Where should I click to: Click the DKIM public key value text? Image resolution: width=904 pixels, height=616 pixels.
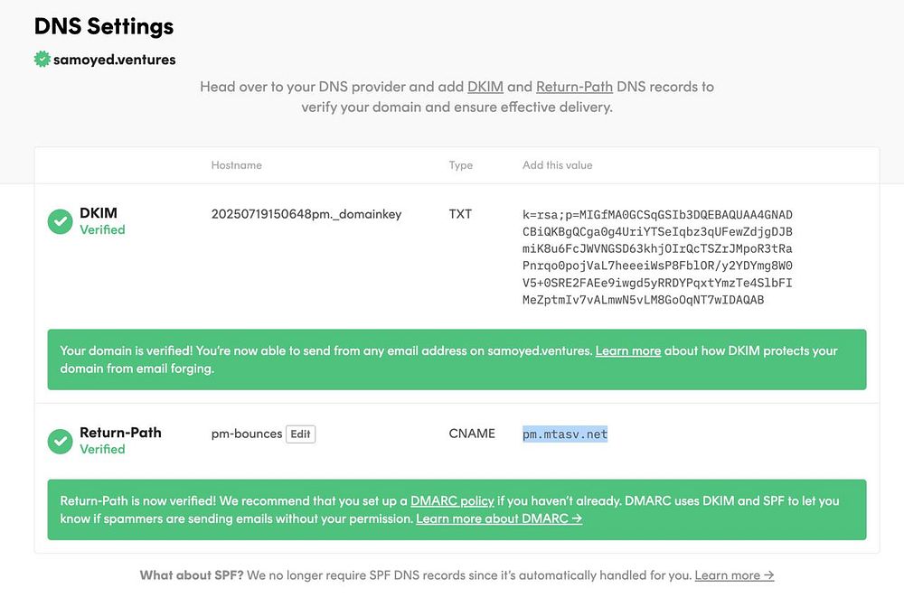657,257
